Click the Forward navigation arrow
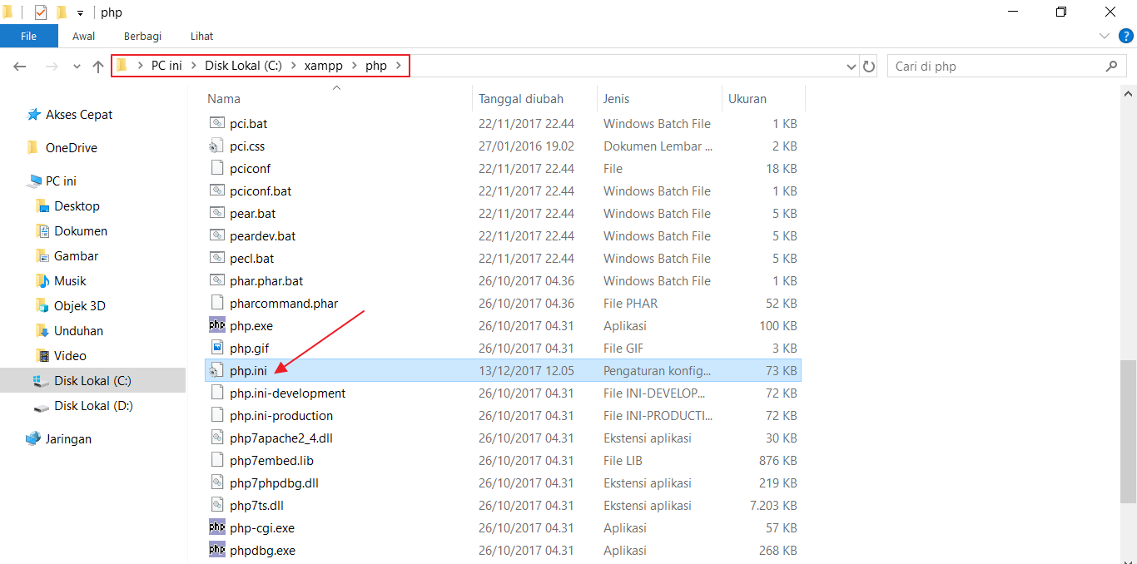This screenshot has height=564, width=1137. pyautogui.click(x=52, y=67)
